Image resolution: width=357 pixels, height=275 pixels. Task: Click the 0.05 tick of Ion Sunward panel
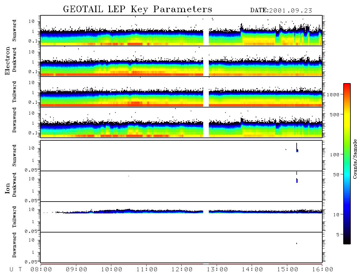coord(31,170)
